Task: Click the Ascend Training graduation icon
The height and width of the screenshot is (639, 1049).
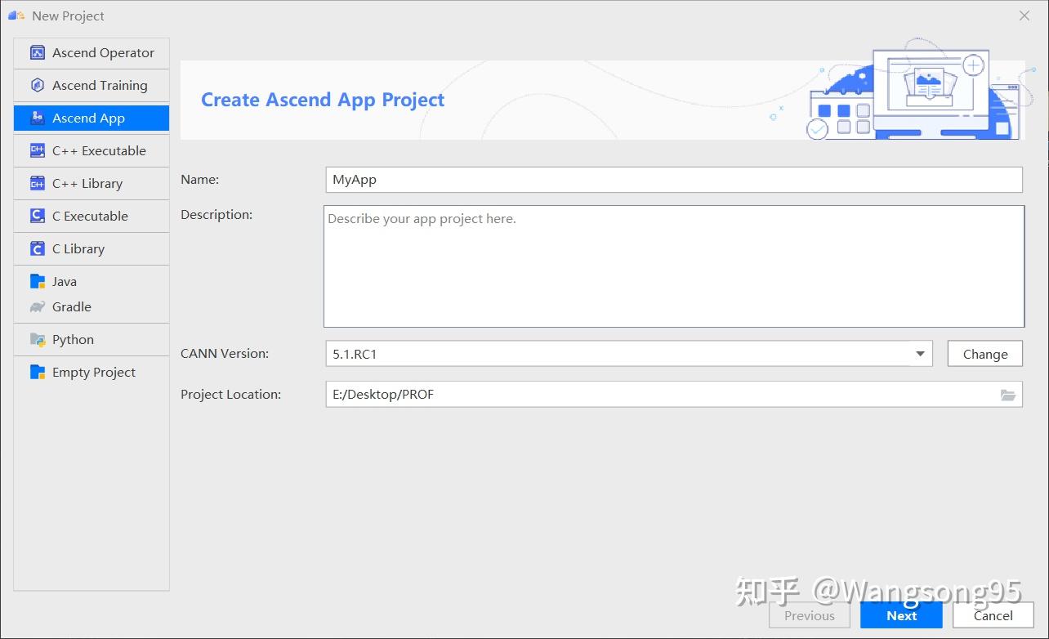Action: coord(37,85)
